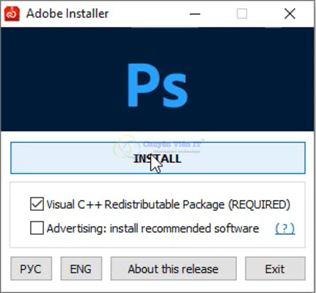Click the blue Ps Photoshop logo

[157, 86]
